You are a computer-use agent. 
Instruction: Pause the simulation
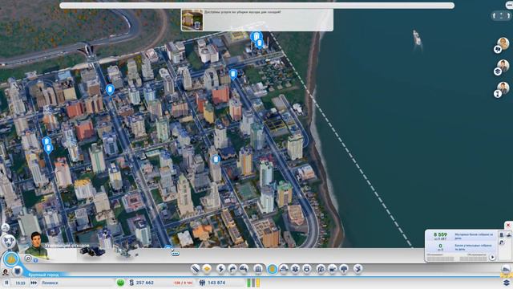pos(6,283)
